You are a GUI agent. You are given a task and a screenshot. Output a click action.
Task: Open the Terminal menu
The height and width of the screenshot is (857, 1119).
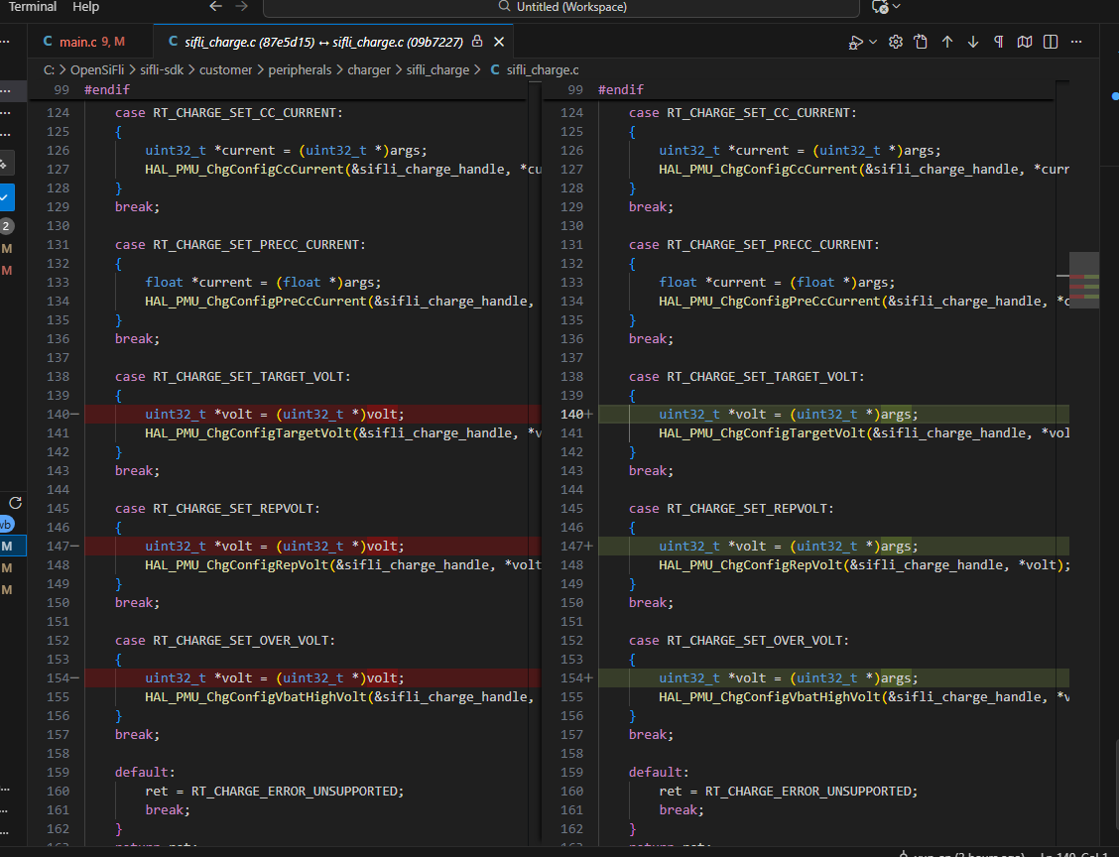click(x=33, y=7)
